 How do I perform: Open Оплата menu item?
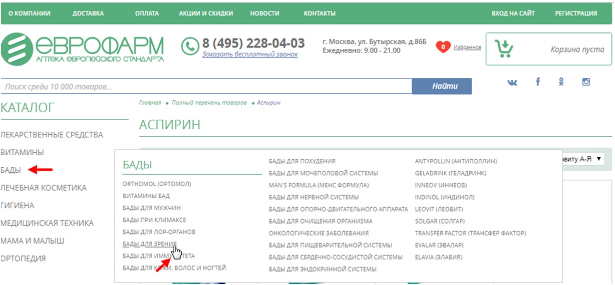(147, 13)
